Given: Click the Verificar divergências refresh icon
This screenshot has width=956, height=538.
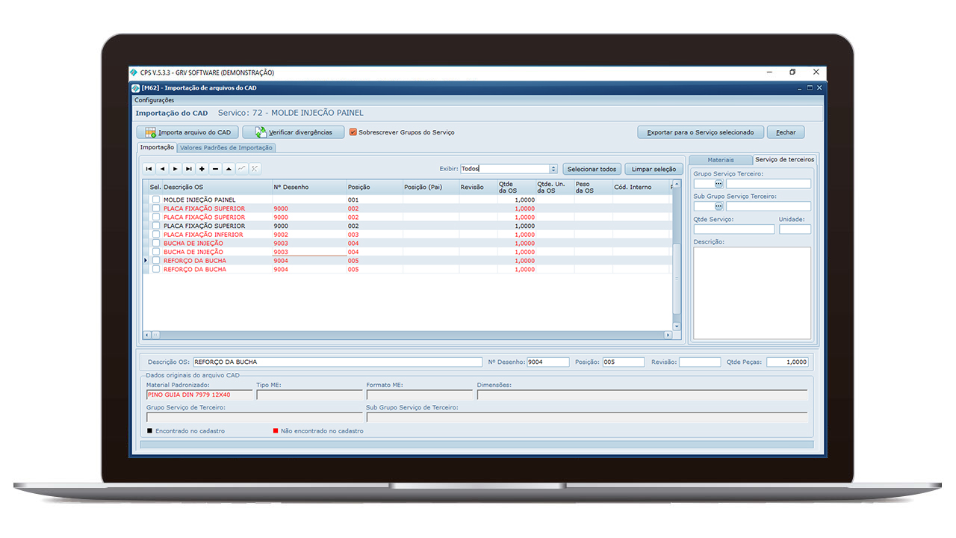Looking at the screenshot, I should pos(261,132).
